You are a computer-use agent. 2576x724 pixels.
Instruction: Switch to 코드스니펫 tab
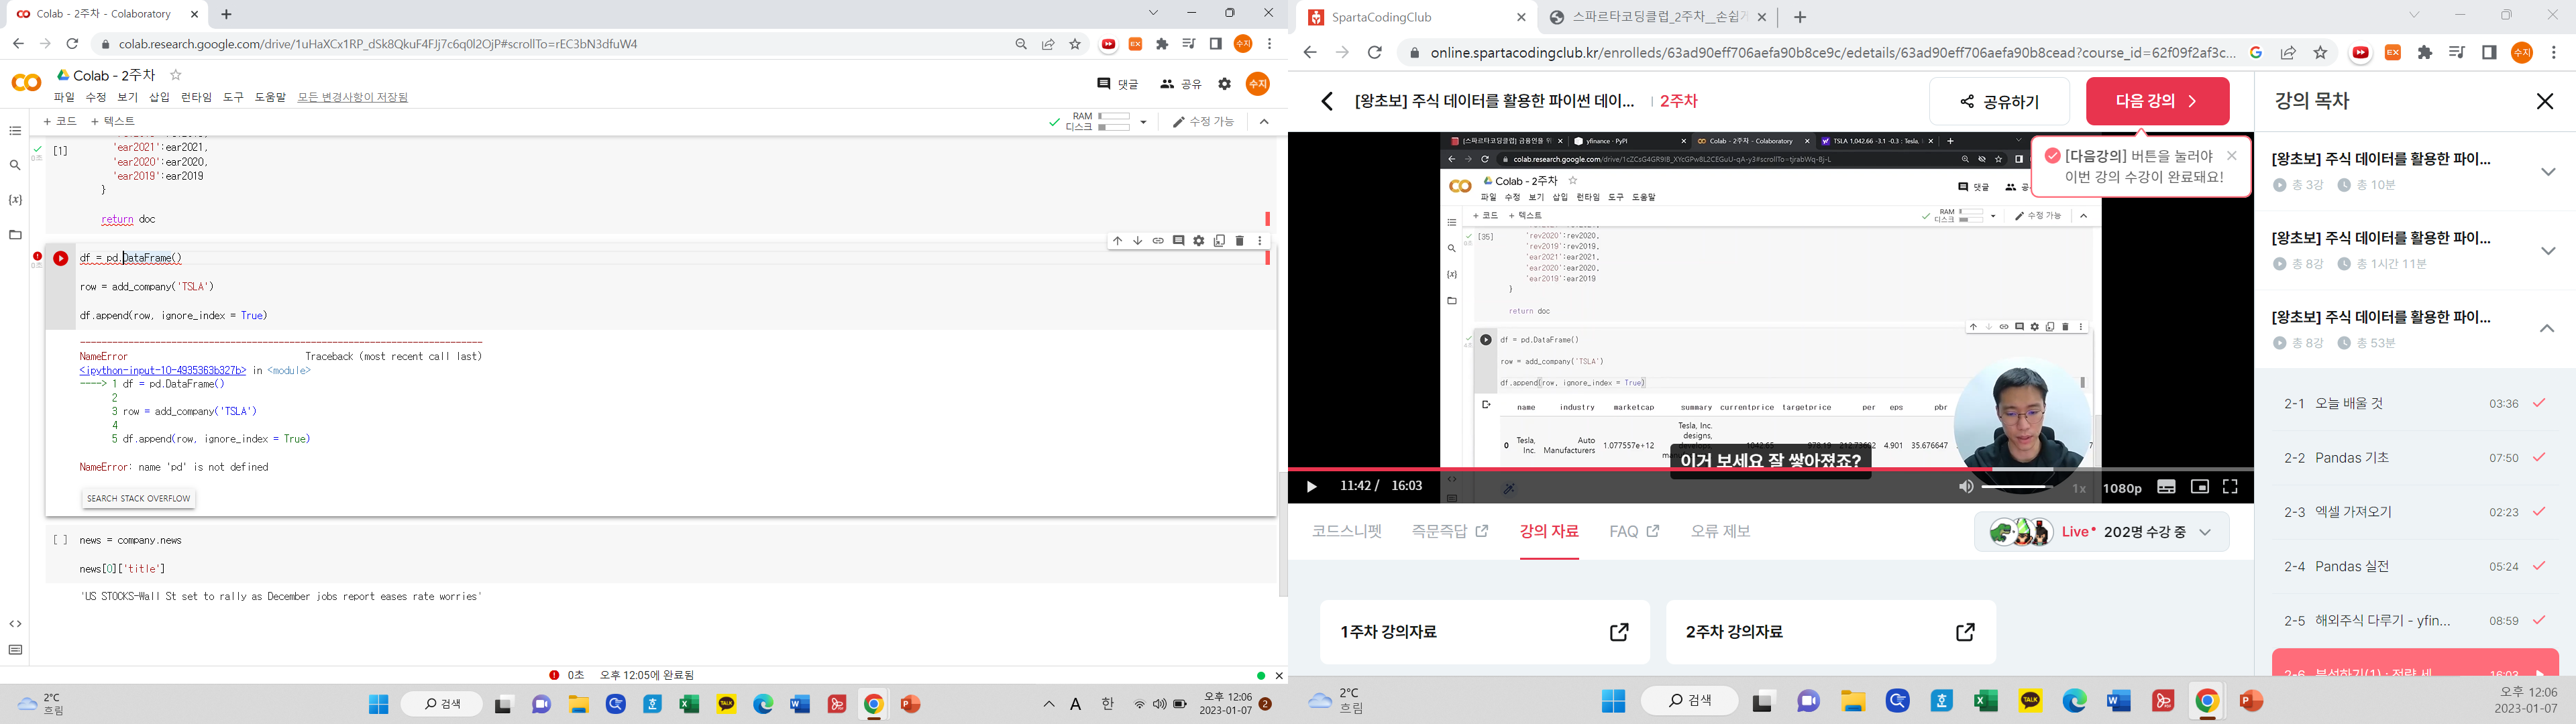tap(1347, 532)
